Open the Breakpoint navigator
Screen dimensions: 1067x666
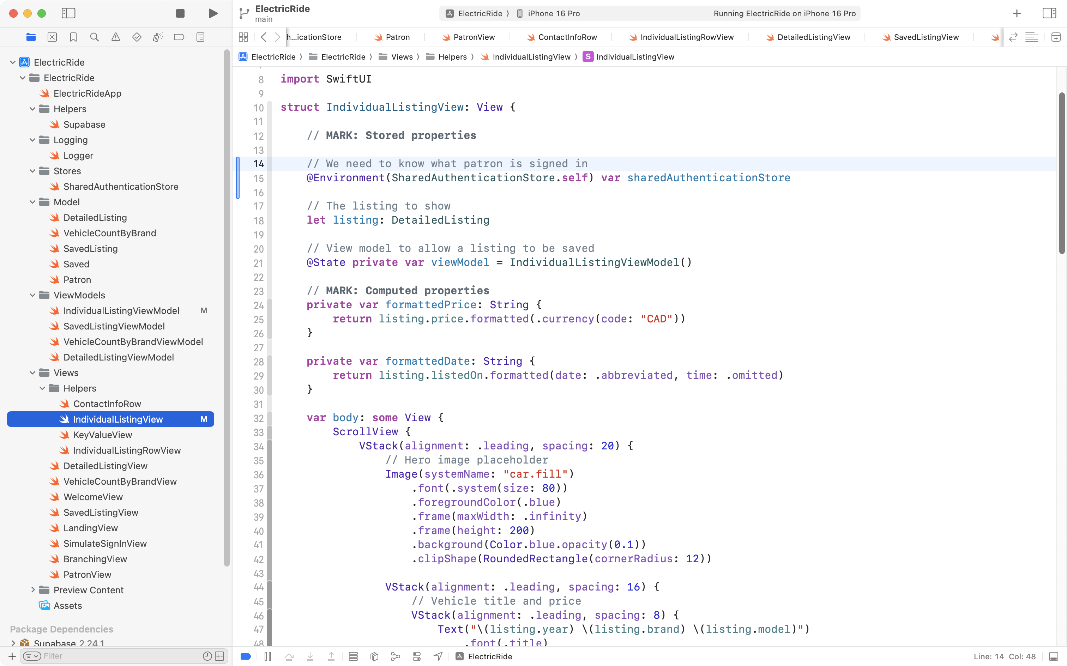click(179, 37)
